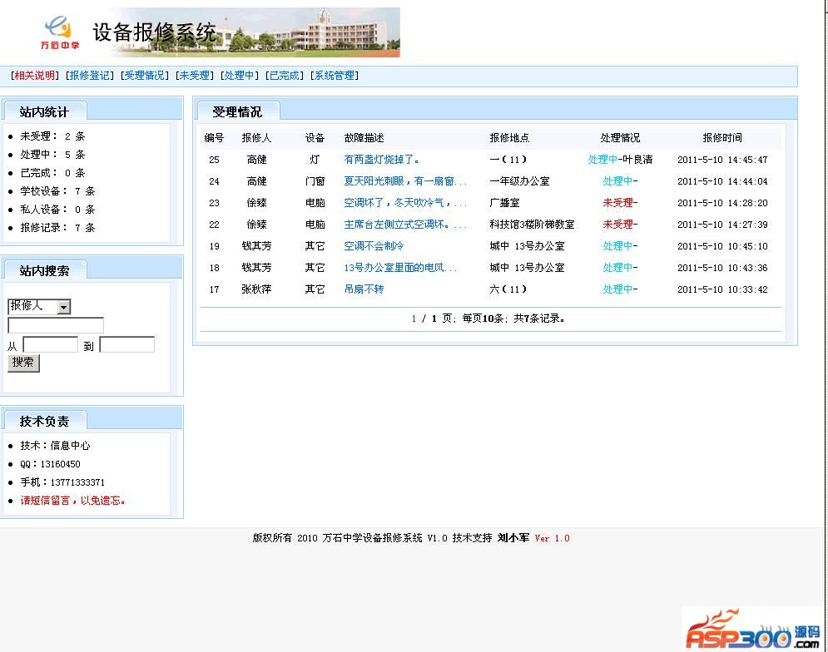The height and width of the screenshot is (652, 828).
Task: Open the 处理中 navigation item
Action: (x=240, y=76)
